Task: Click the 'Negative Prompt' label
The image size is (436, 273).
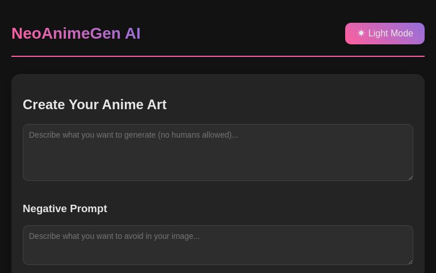Action: click(x=65, y=209)
